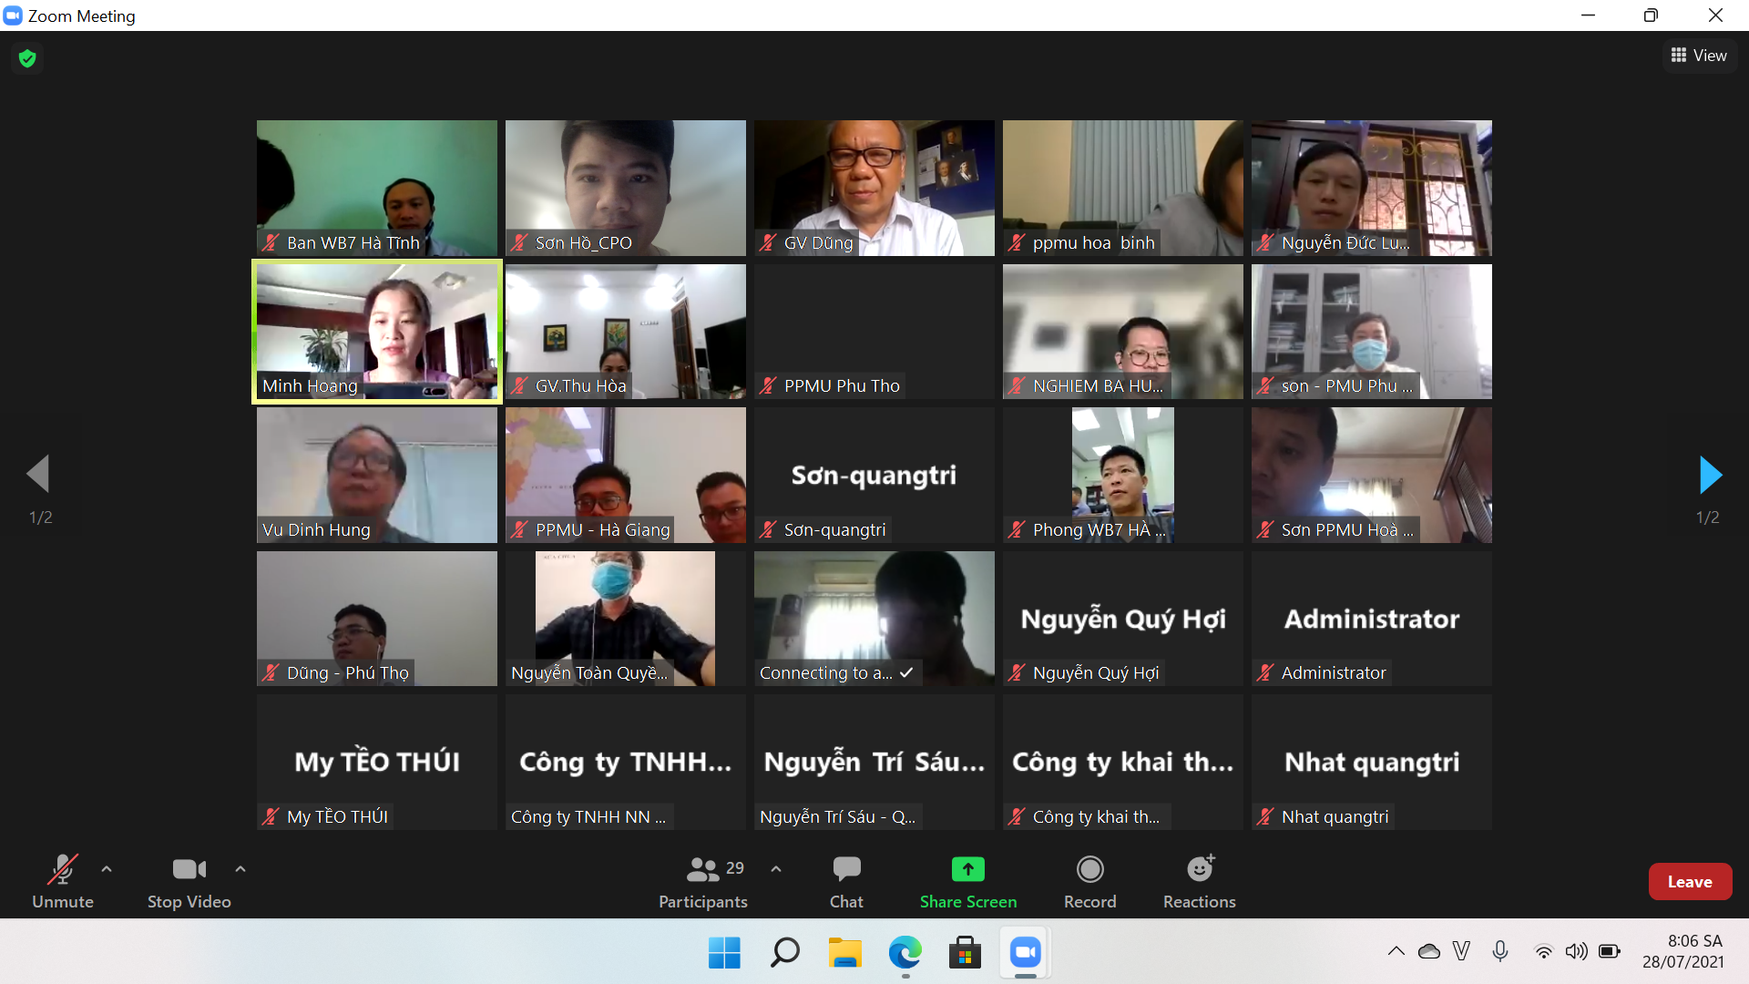Select Nguyễn Trí Sáu participant tile
This screenshot has height=984, width=1749.
click(874, 762)
